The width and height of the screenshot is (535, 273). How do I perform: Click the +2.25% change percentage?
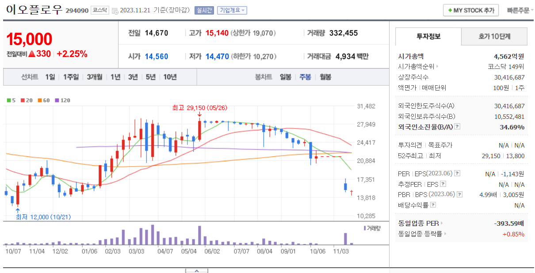(72, 54)
